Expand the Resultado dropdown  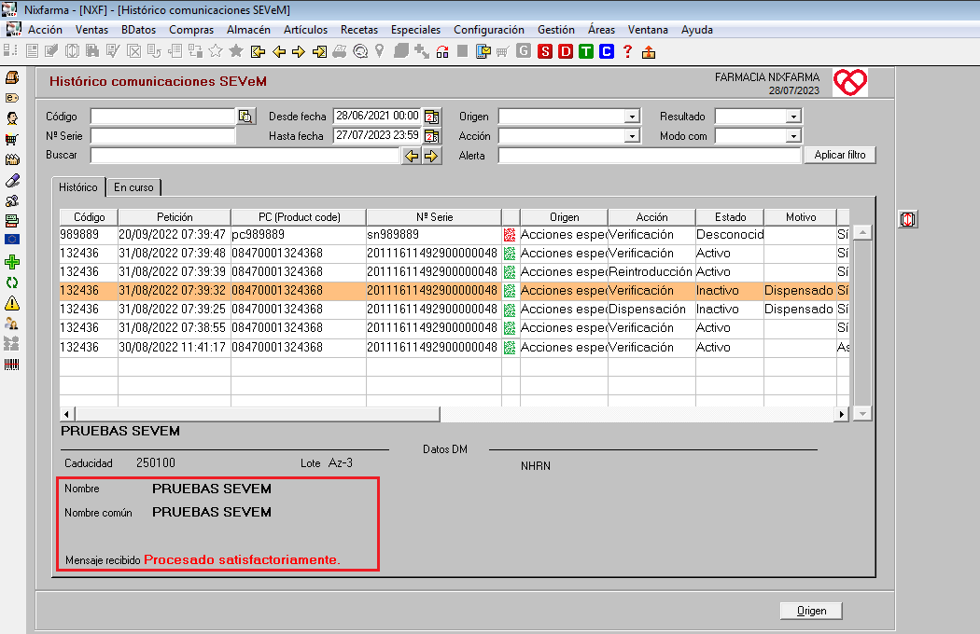[793, 117]
